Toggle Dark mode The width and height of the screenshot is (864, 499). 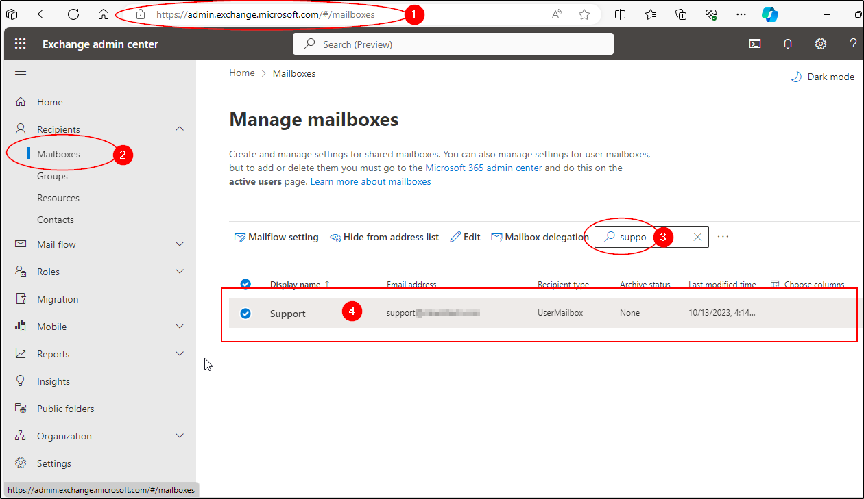coord(823,77)
